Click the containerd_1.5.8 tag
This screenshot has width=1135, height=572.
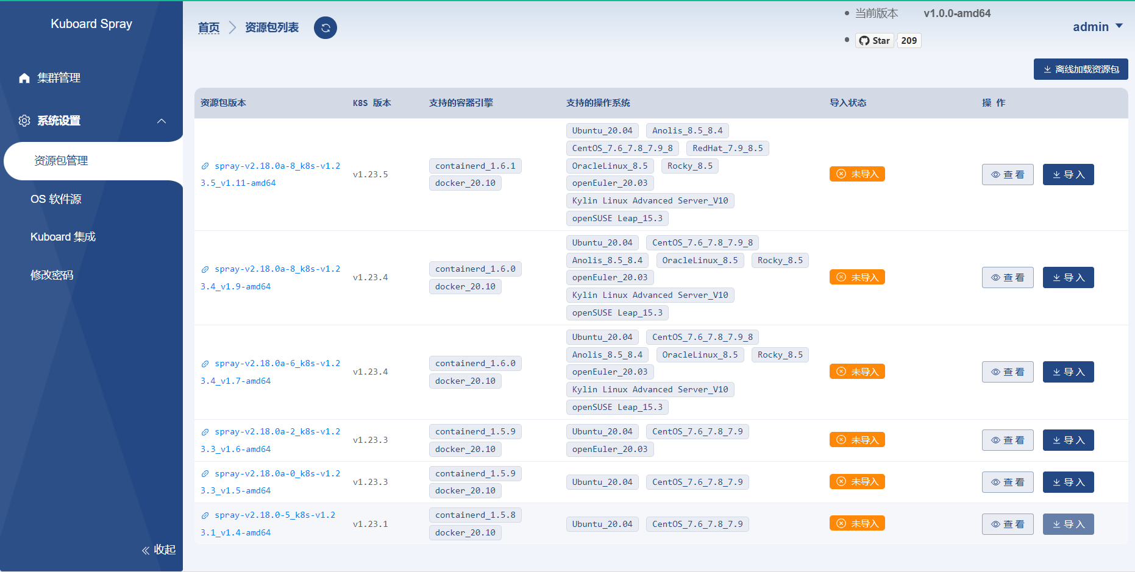point(475,515)
